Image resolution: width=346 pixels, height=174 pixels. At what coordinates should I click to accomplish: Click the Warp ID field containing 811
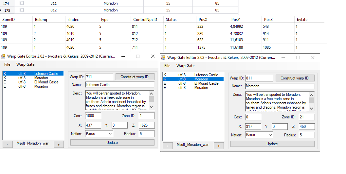click(x=259, y=78)
